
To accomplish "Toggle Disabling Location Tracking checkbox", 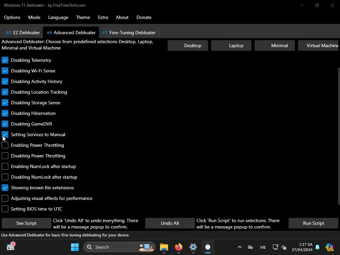I will pos(5,92).
